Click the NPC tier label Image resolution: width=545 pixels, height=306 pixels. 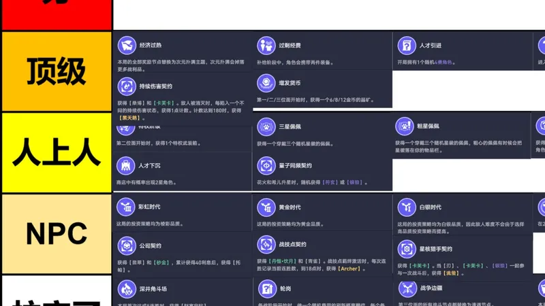coord(57,233)
